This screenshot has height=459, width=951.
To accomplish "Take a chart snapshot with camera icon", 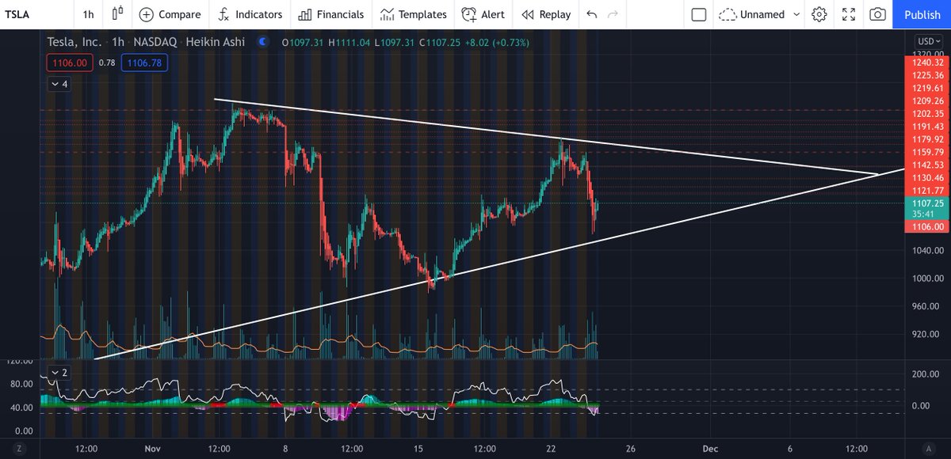I will click(x=877, y=14).
